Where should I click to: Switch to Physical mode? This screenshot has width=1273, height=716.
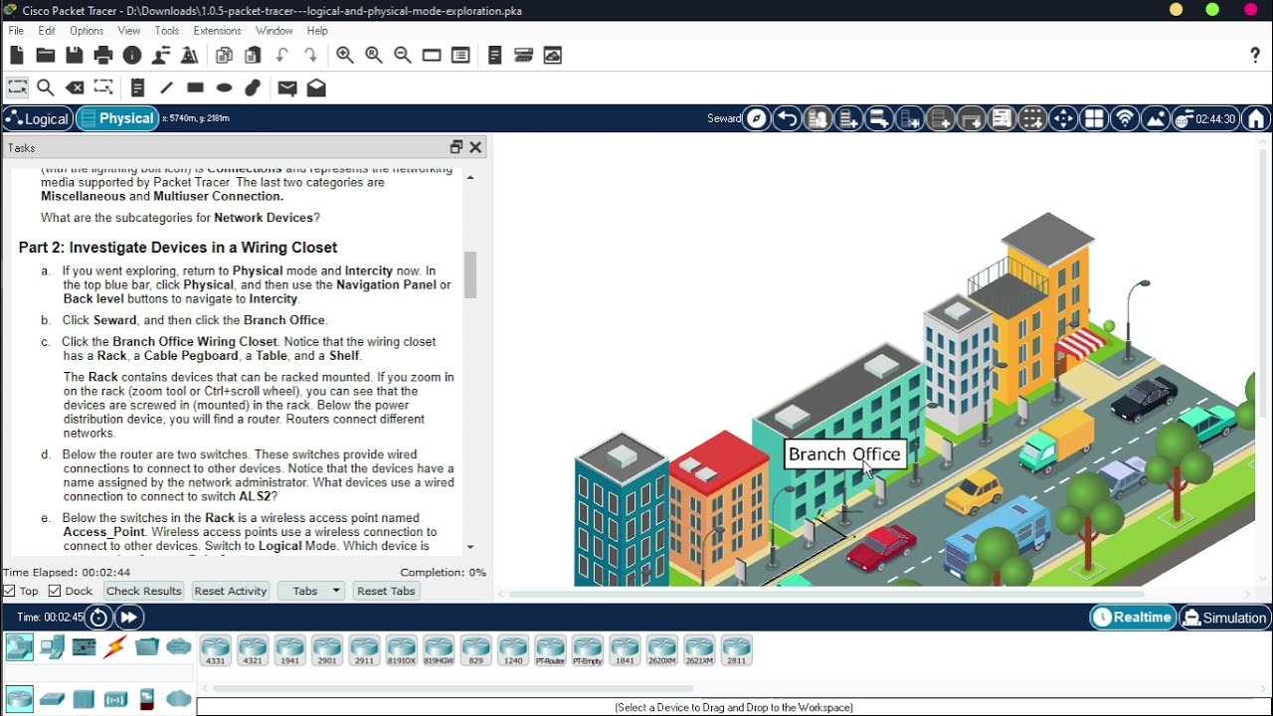coord(117,119)
